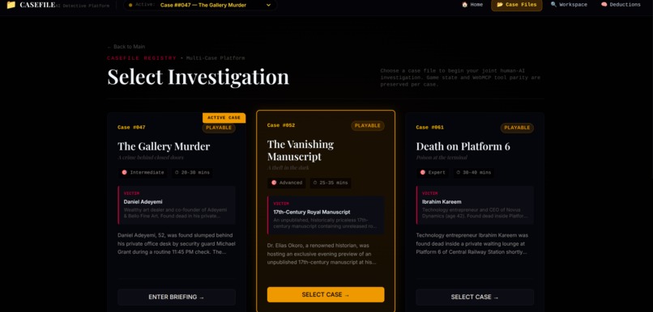The image size is (653, 312).
Task: Click the Advanced difficulty dot icon
Action: click(x=274, y=183)
